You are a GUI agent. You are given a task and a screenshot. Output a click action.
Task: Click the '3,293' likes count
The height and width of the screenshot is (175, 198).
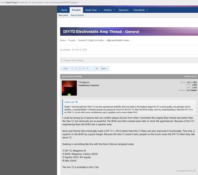[x=194, y=87]
